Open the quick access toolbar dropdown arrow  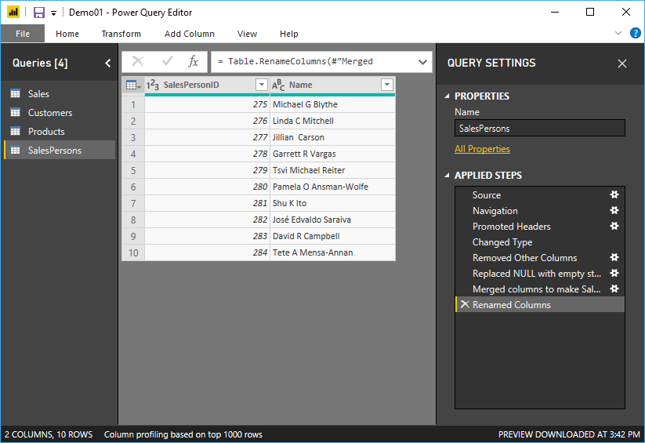(x=53, y=13)
